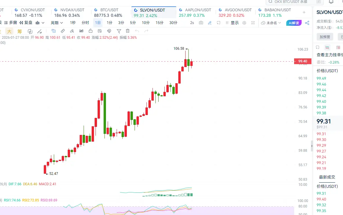This screenshot has width=343, height=215.
Task: Switch to the 5分 timeframe
Action: coord(133,23)
